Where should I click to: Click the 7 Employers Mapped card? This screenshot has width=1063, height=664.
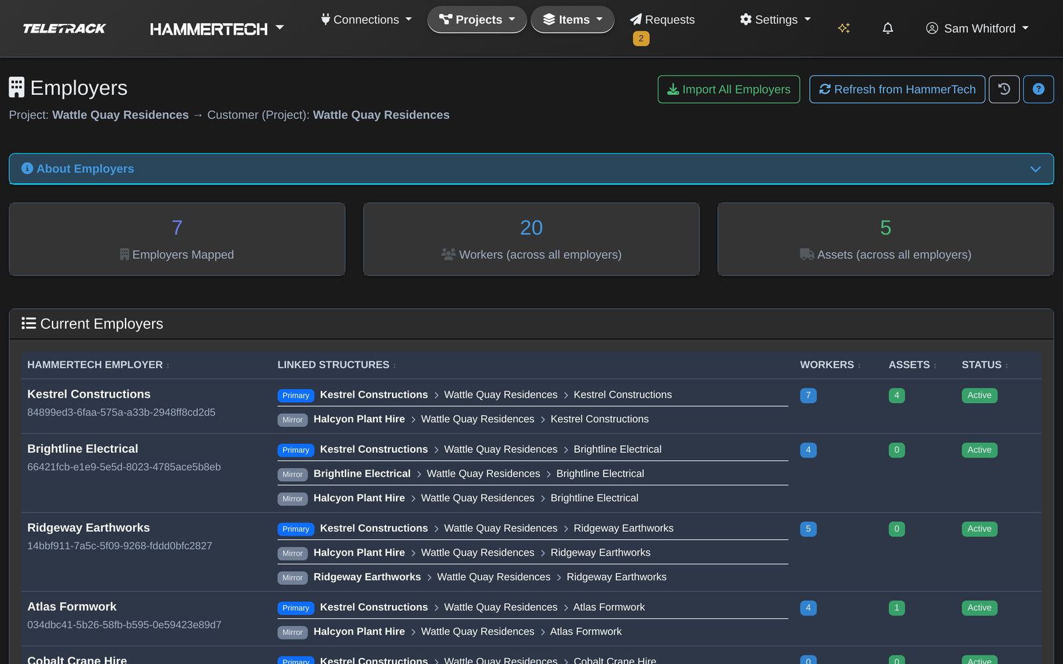pyautogui.click(x=177, y=239)
